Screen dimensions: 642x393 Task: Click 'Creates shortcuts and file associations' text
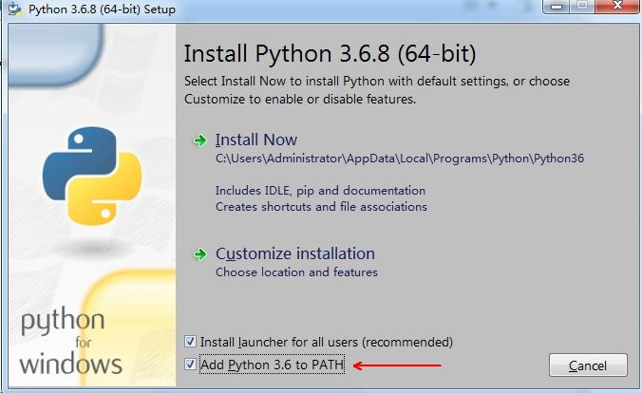(321, 207)
